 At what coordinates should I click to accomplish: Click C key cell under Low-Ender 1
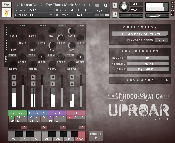[x=12, y=118]
